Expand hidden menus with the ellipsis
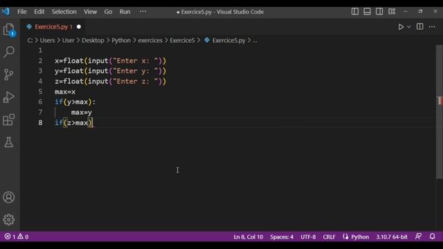 coord(143,12)
